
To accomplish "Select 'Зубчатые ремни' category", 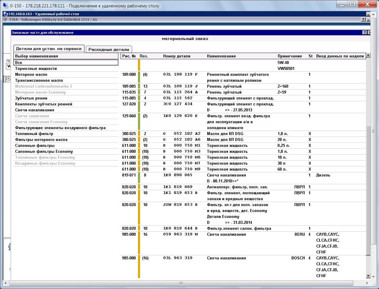I will tap(66, 98).
